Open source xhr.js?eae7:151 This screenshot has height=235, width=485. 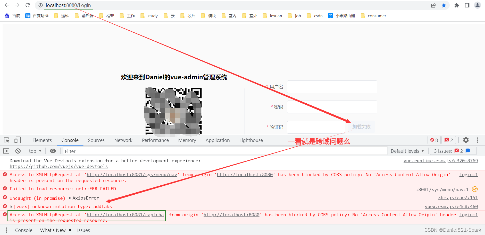(458, 198)
